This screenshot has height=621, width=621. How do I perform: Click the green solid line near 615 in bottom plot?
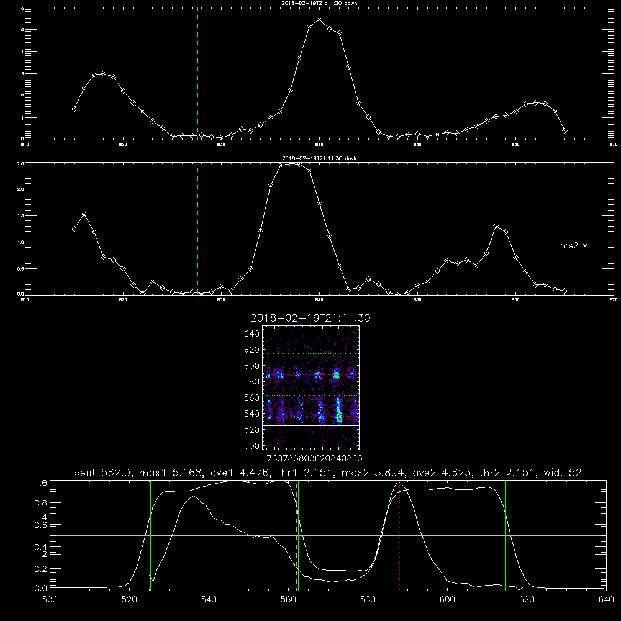point(505,535)
